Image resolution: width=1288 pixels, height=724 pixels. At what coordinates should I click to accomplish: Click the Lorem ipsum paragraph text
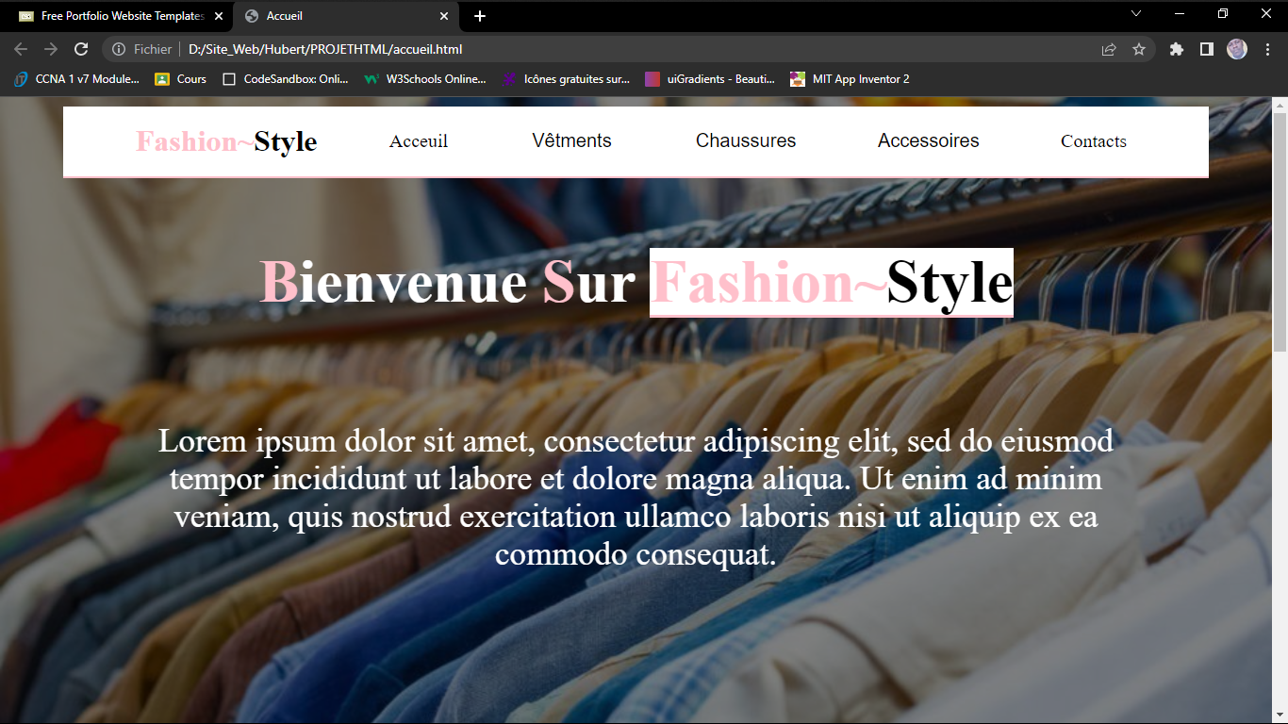tap(636, 497)
